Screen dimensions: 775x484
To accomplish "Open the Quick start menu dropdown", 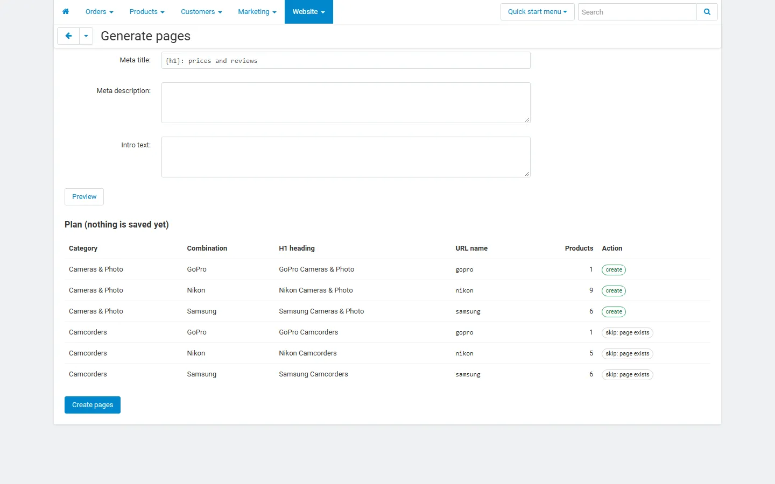I will point(538,12).
